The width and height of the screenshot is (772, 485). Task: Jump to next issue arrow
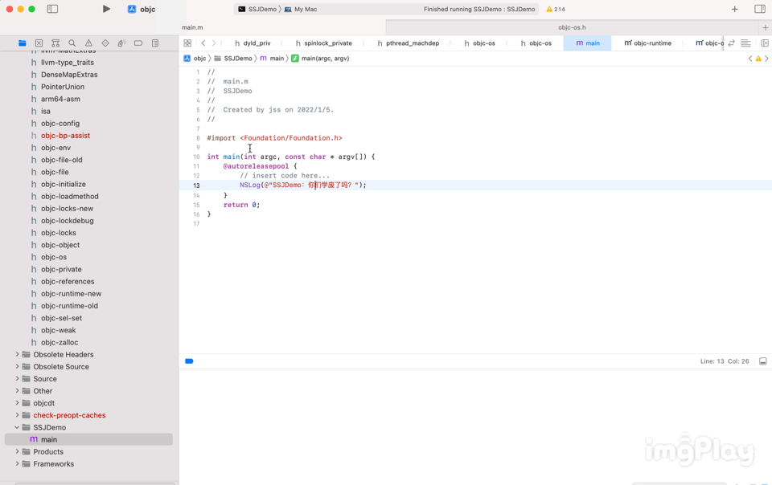[766, 59]
